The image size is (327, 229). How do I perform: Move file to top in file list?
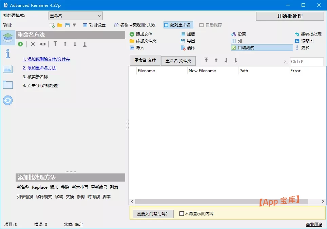pyautogui.click(x=206, y=60)
